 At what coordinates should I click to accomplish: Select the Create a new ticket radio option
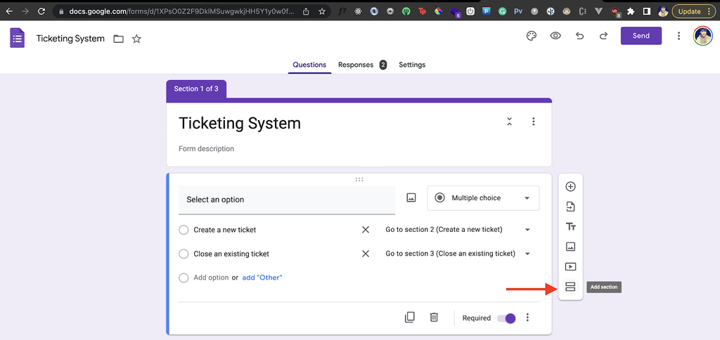tap(184, 230)
